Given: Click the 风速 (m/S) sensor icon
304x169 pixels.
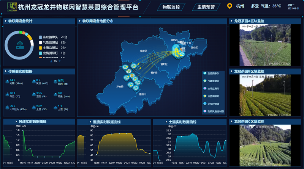Looking at the screenshot, I should click(33, 81).
